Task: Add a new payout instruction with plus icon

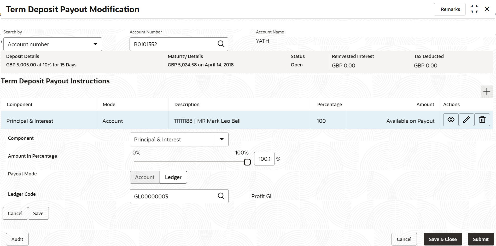Action: click(x=487, y=92)
